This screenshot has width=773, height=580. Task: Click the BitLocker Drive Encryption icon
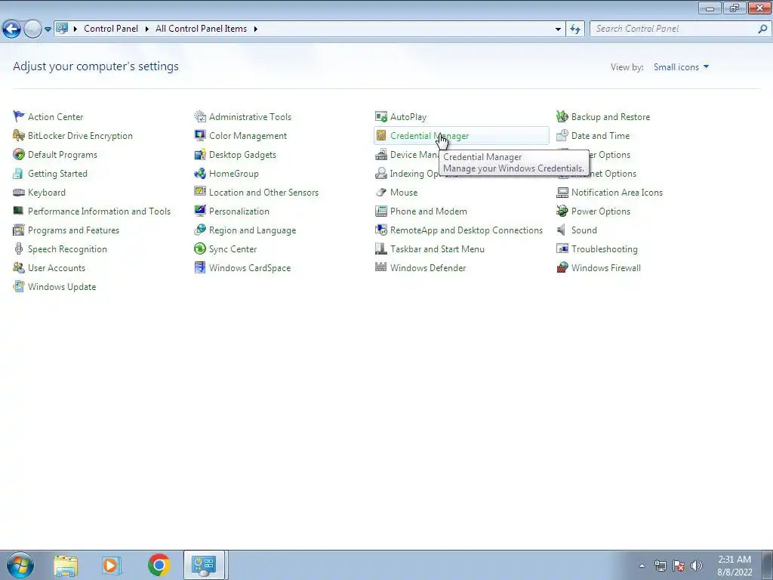(19, 135)
